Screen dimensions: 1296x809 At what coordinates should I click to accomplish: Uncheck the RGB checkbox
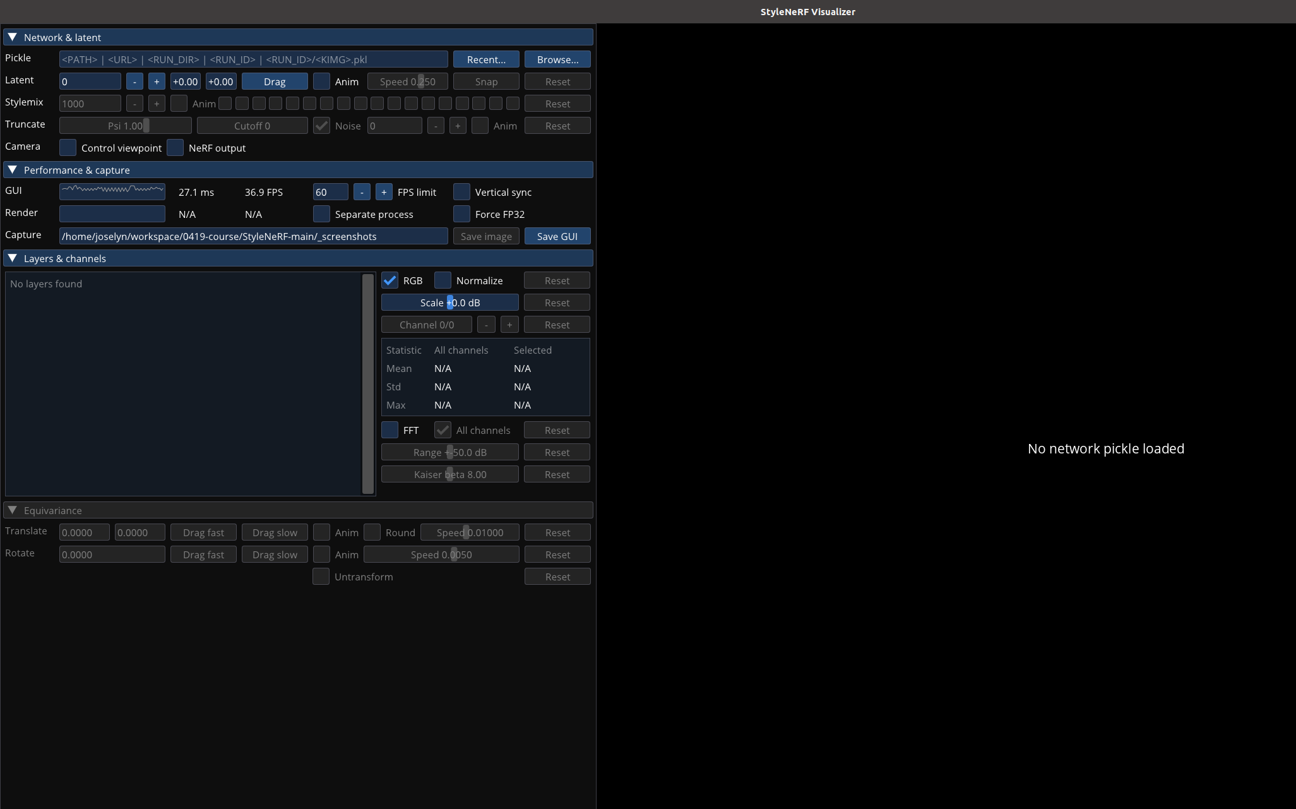pos(390,280)
